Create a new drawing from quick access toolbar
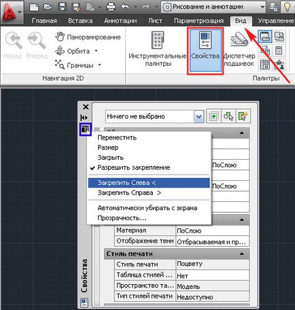295x310 pixels. point(34,7)
